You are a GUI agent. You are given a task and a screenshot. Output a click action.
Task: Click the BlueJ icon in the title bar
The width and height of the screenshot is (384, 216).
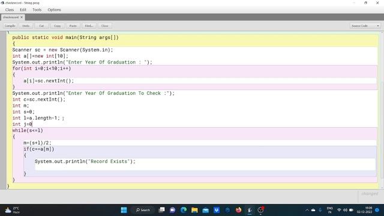pyautogui.click(x=2, y=3)
